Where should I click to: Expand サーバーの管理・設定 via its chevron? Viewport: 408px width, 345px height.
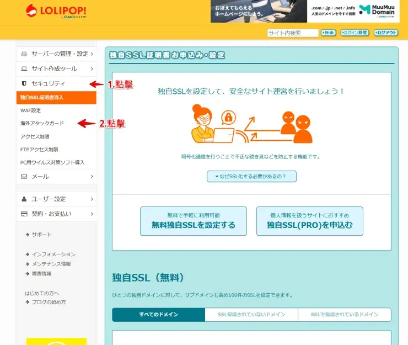coord(92,54)
